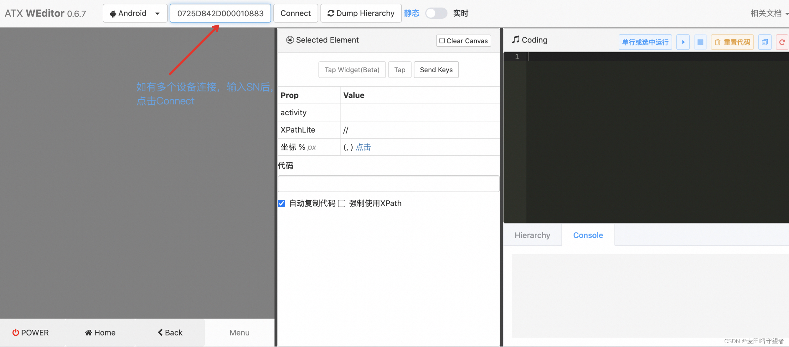Click the Selected Element gear icon
Viewport: 789px width, 347px height.
pyautogui.click(x=290, y=40)
